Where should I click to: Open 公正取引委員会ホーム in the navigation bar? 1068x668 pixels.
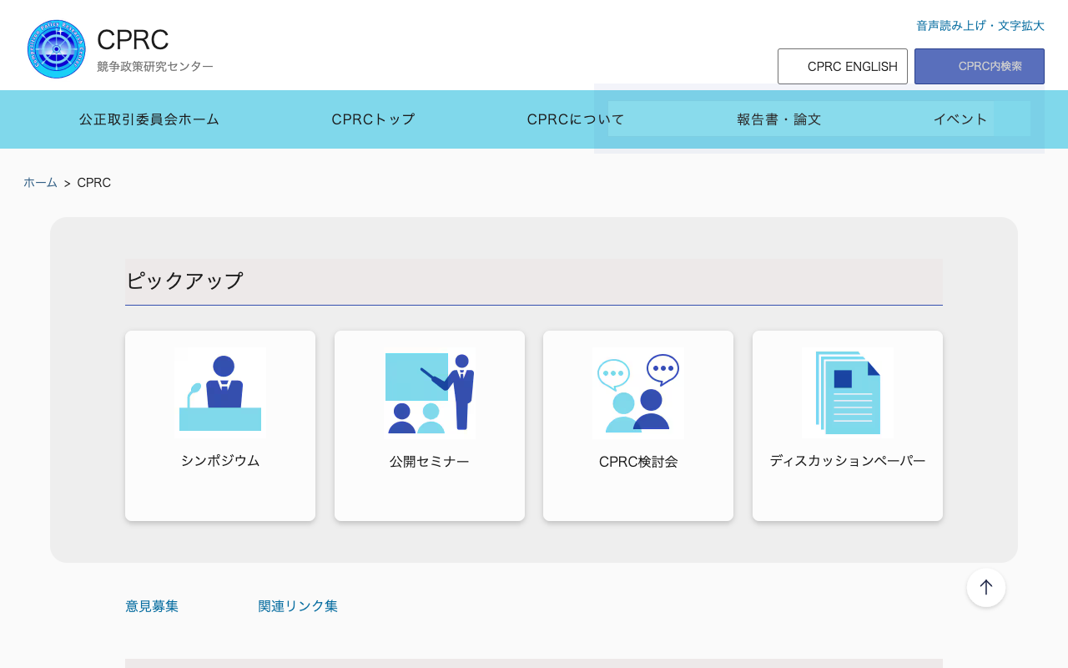(x=149, y=119)
